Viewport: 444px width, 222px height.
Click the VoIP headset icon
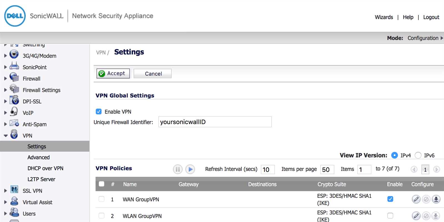click(x=14, y=112)
